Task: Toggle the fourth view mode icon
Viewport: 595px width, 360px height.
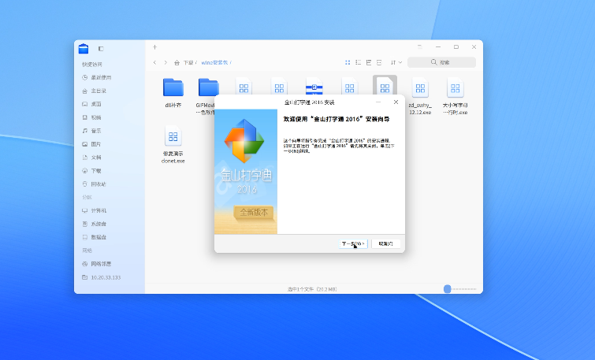Action: pos(379,62)
